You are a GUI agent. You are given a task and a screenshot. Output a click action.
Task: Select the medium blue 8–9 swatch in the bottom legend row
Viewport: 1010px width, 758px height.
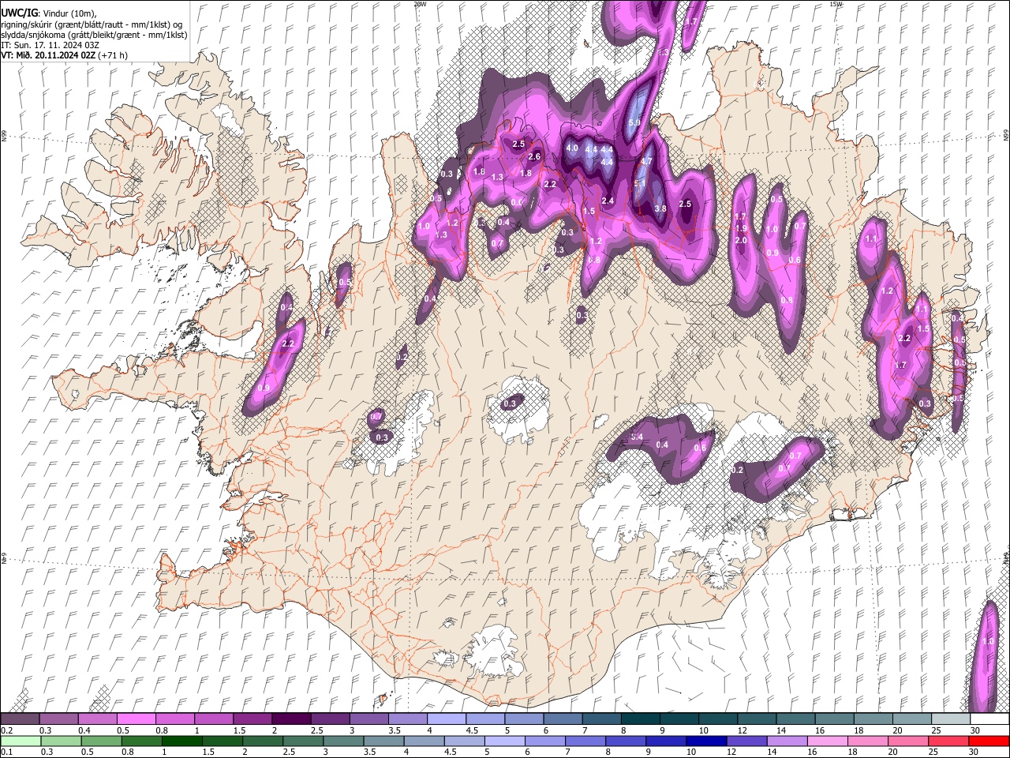pos(625,741)
